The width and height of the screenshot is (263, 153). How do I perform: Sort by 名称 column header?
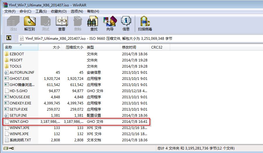click(21, 47)
